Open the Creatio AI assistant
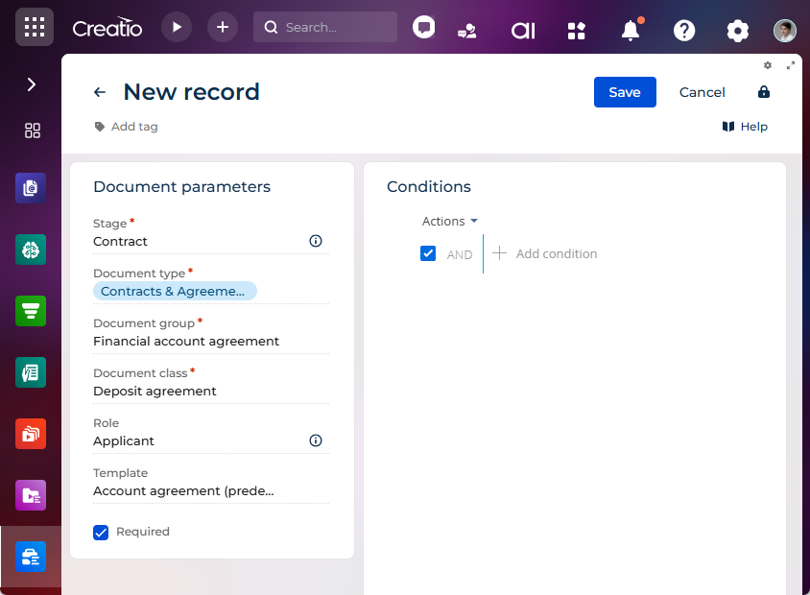Image resolution: width=810 pixels, height=595 pixels. click(523, 31)
